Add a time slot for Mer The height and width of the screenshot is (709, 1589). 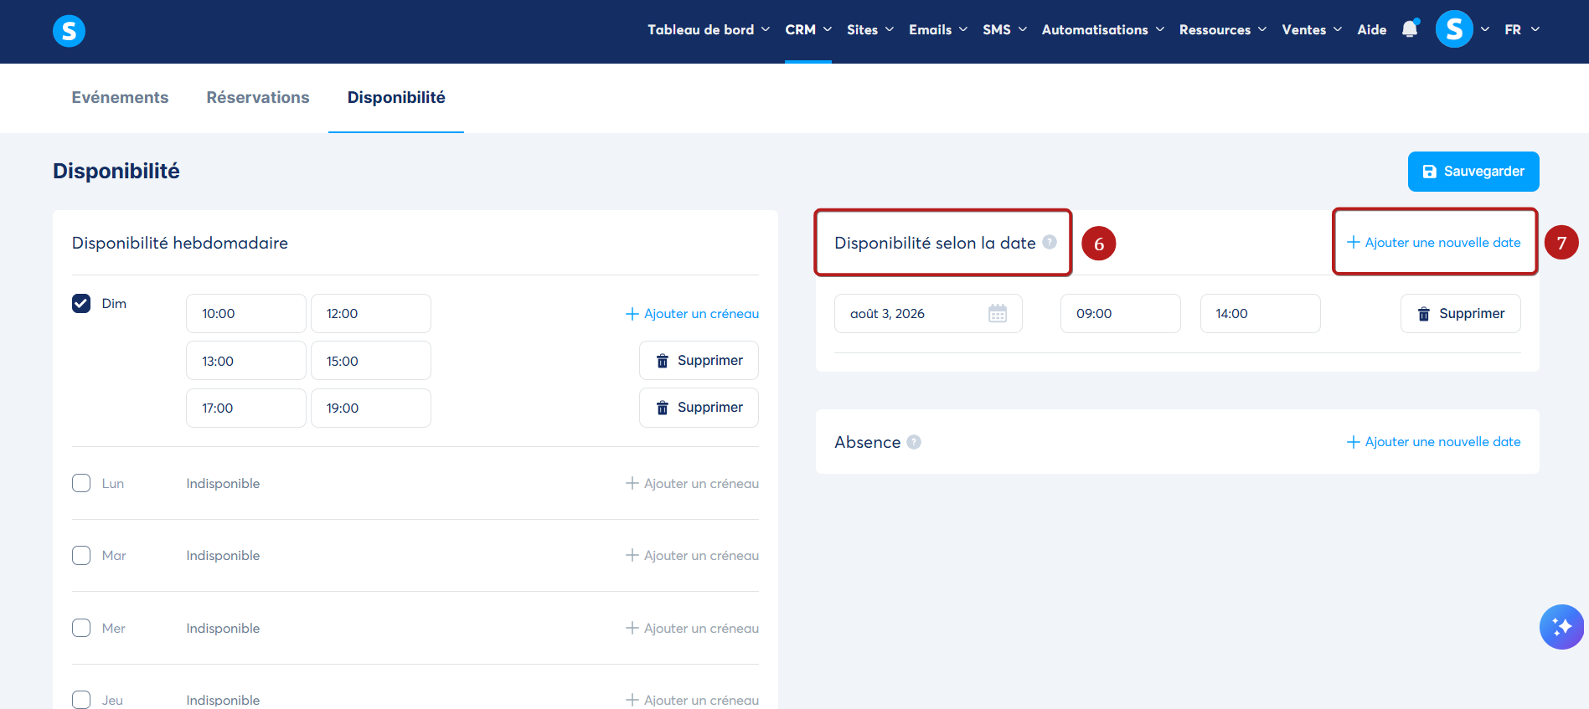pos(693,628)
